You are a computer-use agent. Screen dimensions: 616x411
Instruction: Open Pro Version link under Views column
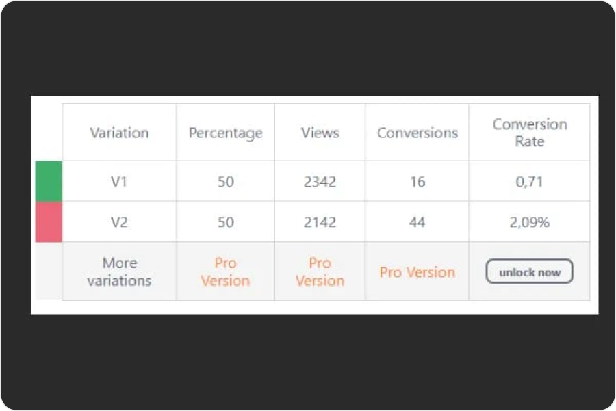coord(319,271)
